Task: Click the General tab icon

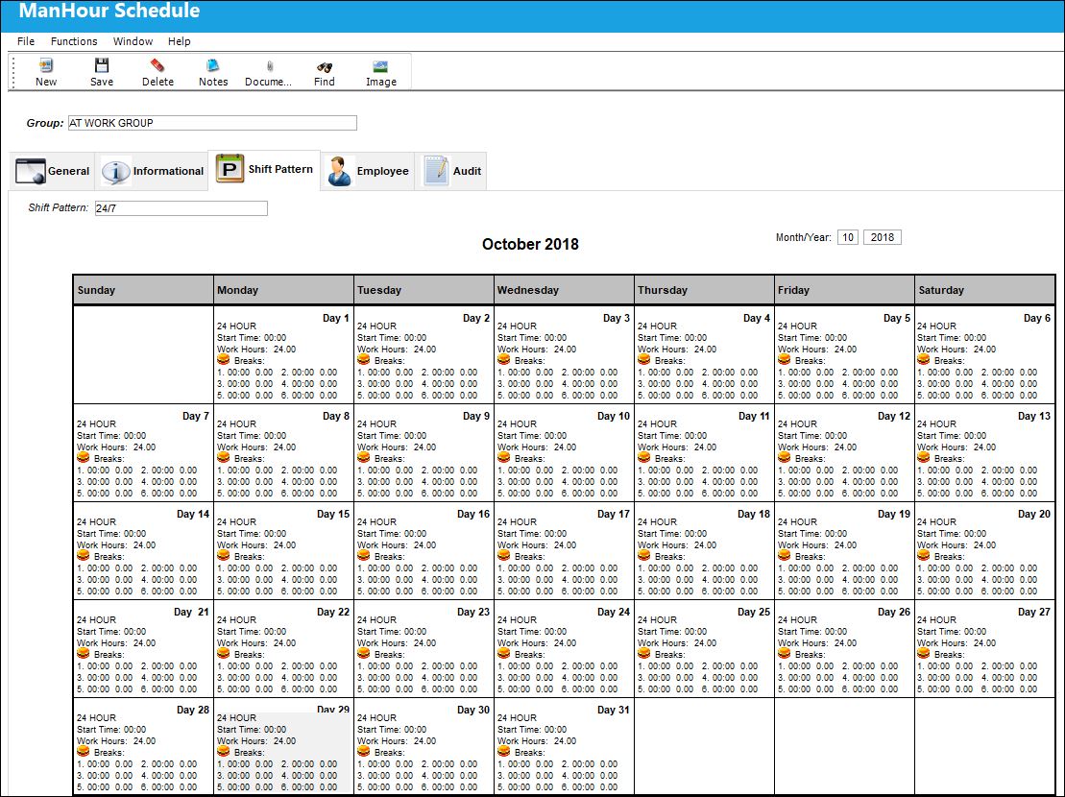Action: pyautogui.click(x=30, y=171)
